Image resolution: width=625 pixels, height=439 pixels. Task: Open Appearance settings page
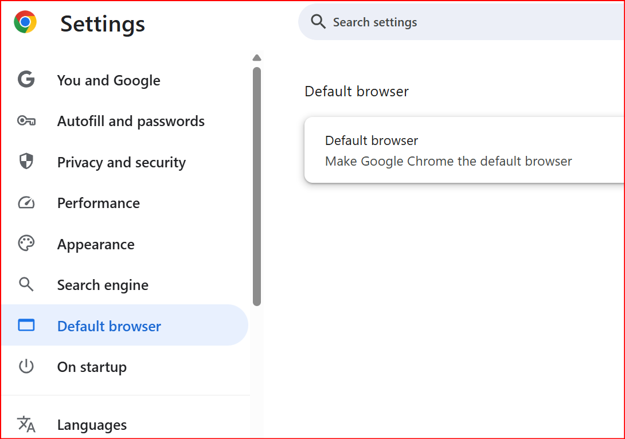tap(96, 245)
